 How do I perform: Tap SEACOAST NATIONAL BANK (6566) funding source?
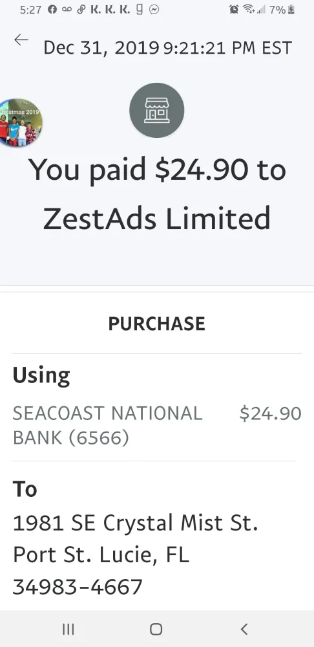107,426
